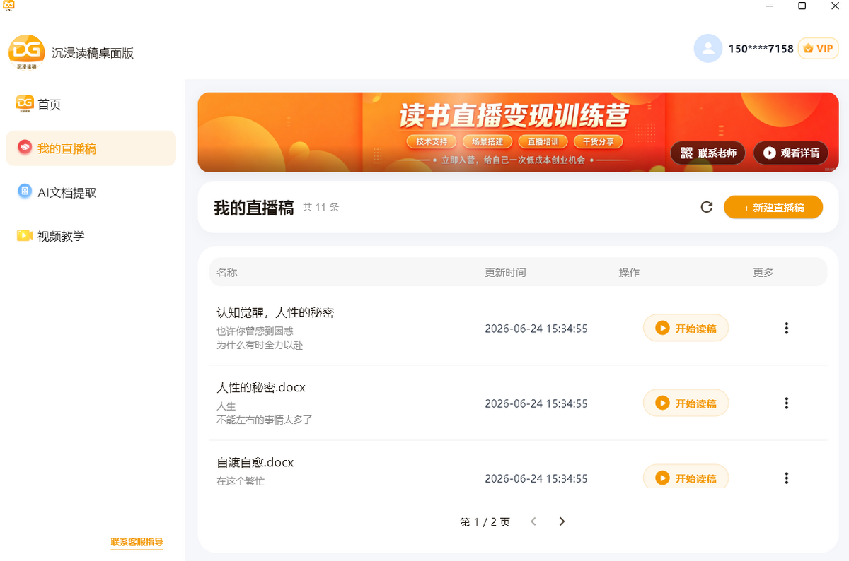Image resolution: width=849 pixels, height=561 pixels.
Task: Start reading 自渡自愈.docx with 开始读稿
Action: (686, 477)
